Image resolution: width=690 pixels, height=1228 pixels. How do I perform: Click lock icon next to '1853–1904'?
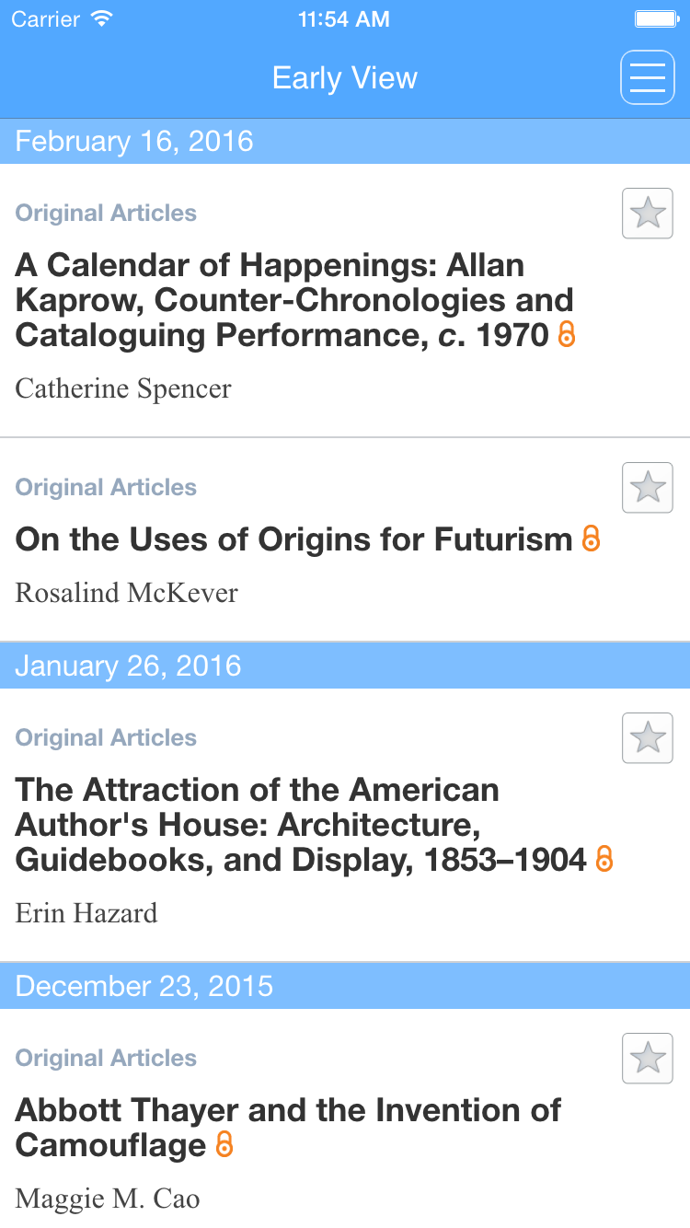point(604,860)
